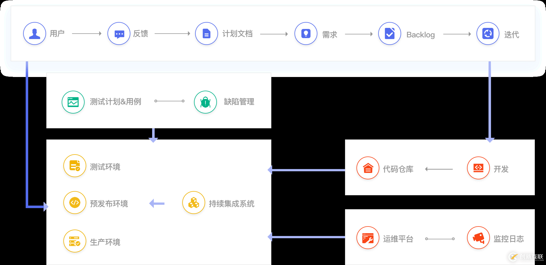Select the 测试环境 environment icon
546x265 pixels.
pyautogui.click(x=75, y=166)
